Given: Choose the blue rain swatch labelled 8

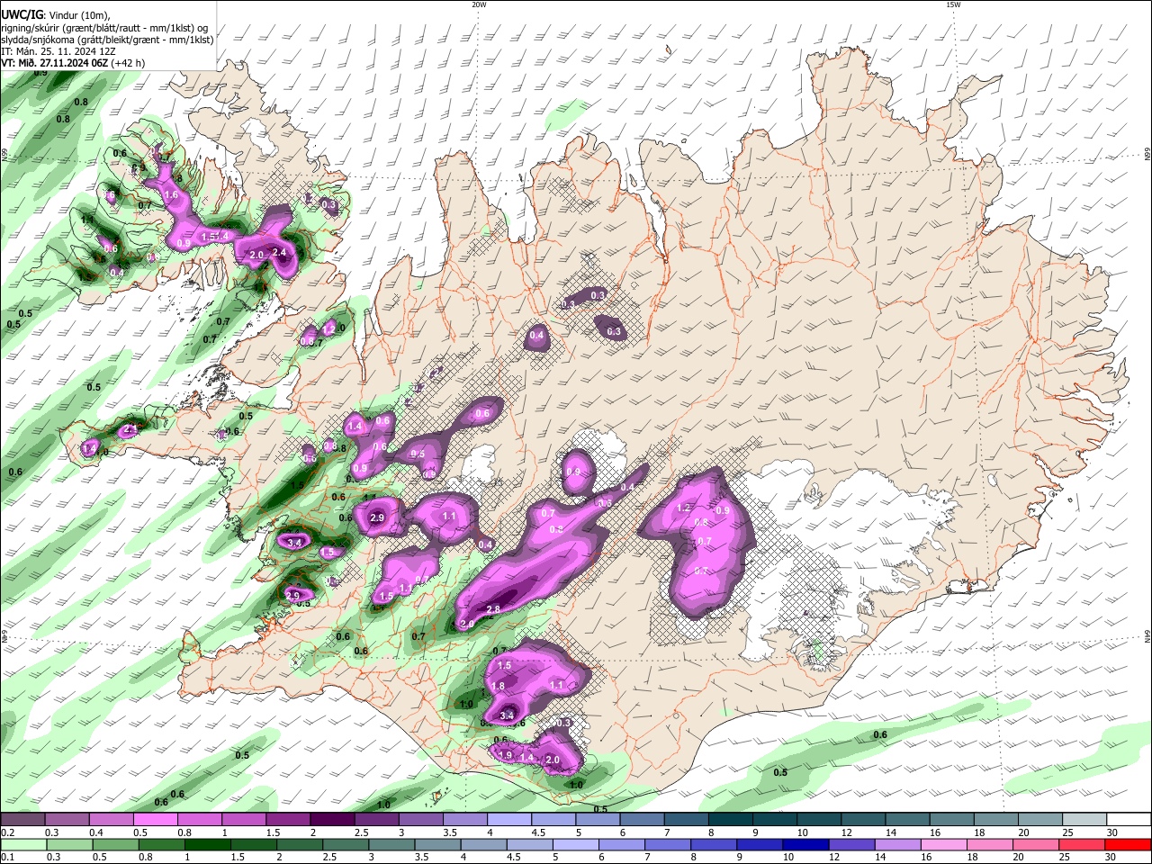Looking at the screenshot, I should (714, 844).
